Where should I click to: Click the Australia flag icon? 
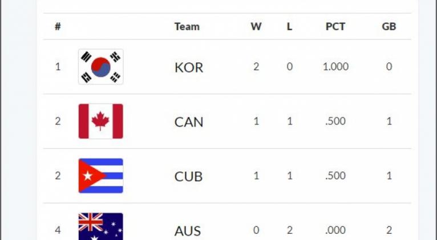pyautogui.click(x=100, y=227)
